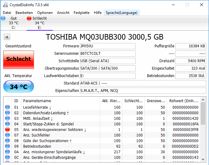The image size is (209, 165).
Task: Click the ID column header
Action: point(16,101)
